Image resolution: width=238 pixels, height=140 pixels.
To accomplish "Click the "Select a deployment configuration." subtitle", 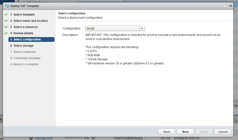I will pos(81,18).
